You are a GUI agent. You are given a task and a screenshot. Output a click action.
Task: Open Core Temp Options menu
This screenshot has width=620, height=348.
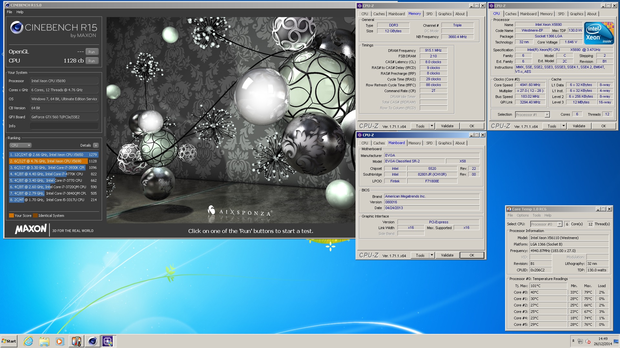point(522,215)
